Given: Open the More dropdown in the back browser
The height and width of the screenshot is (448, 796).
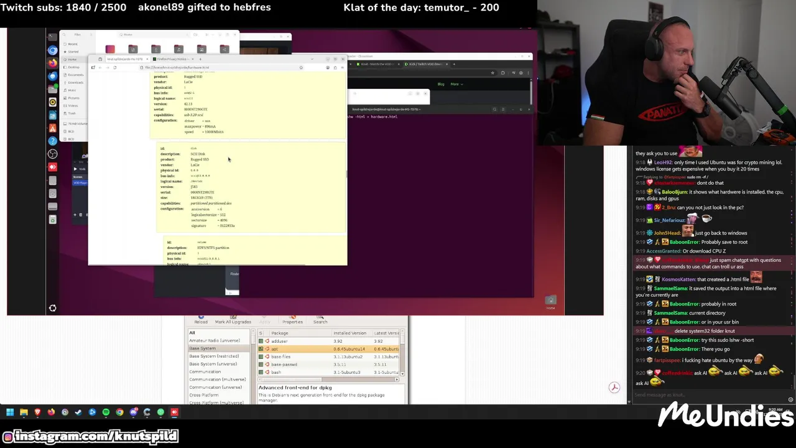Looking at the screenshot, I should (x=456, y=84).
